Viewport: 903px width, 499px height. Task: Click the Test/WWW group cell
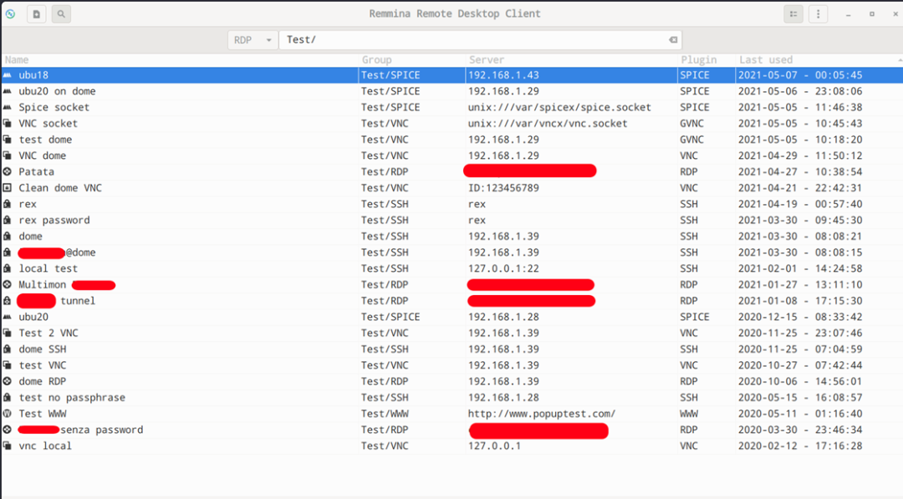tap(385, 413)
